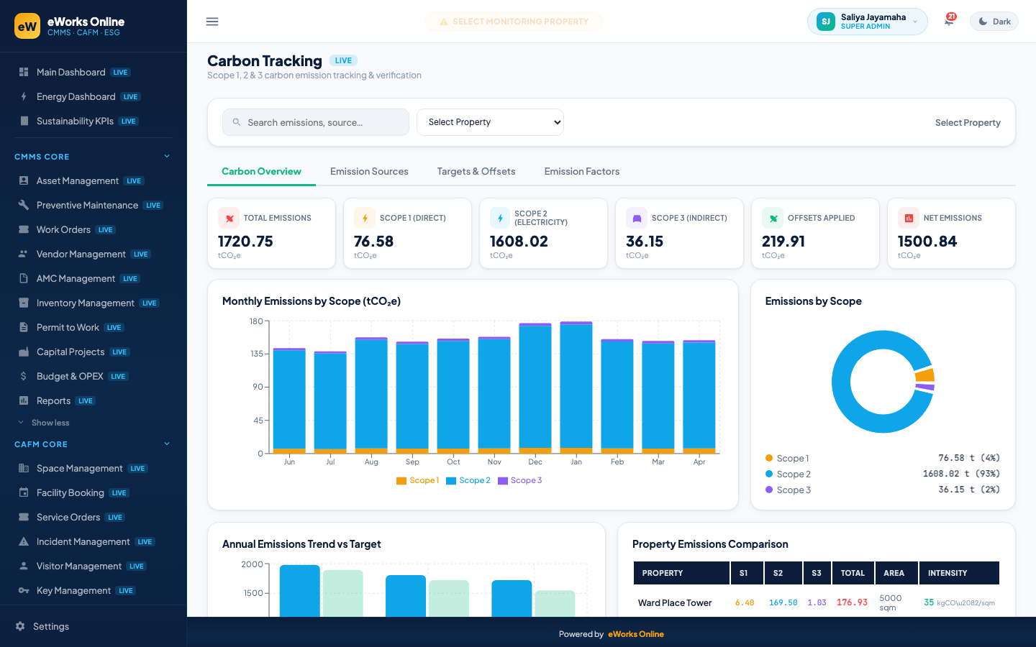Open Facility Booking calendar icon
This screenshot has height=647, width=1036.
click(24, 492)
